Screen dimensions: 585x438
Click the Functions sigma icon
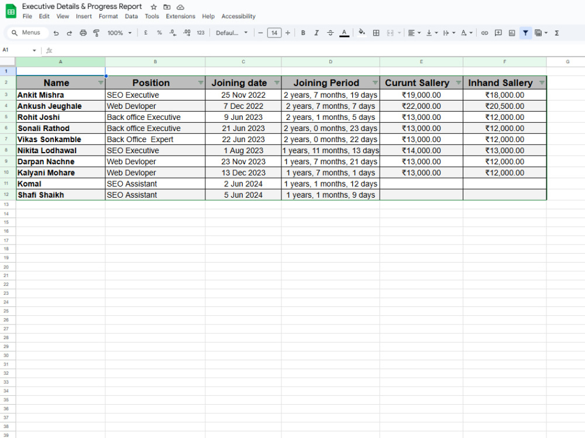coord(557,33)
